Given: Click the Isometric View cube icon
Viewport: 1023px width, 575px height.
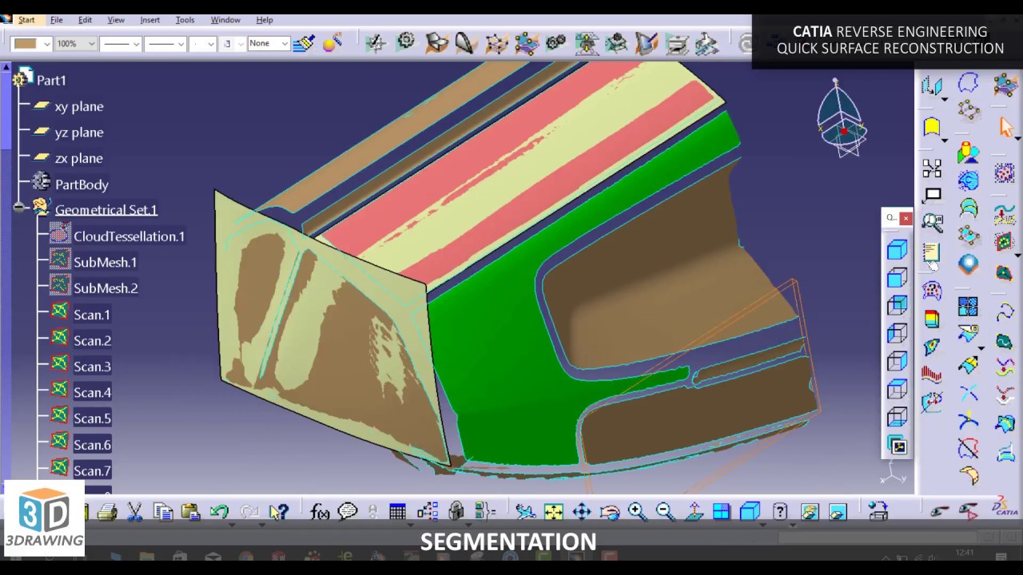Looking at the screenshot, I should click(750, 511).
